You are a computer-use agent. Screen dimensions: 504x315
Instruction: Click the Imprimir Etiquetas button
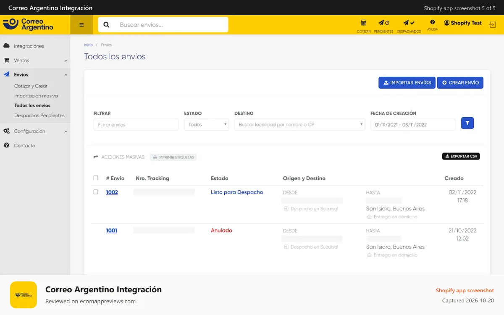click(173, 157)
